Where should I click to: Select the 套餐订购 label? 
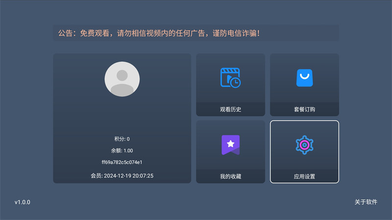(x=304, y=109)
